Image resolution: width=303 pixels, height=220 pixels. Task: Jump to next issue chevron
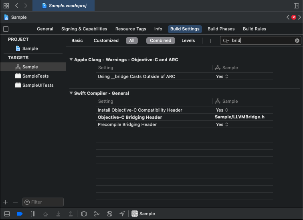[299, 17]
